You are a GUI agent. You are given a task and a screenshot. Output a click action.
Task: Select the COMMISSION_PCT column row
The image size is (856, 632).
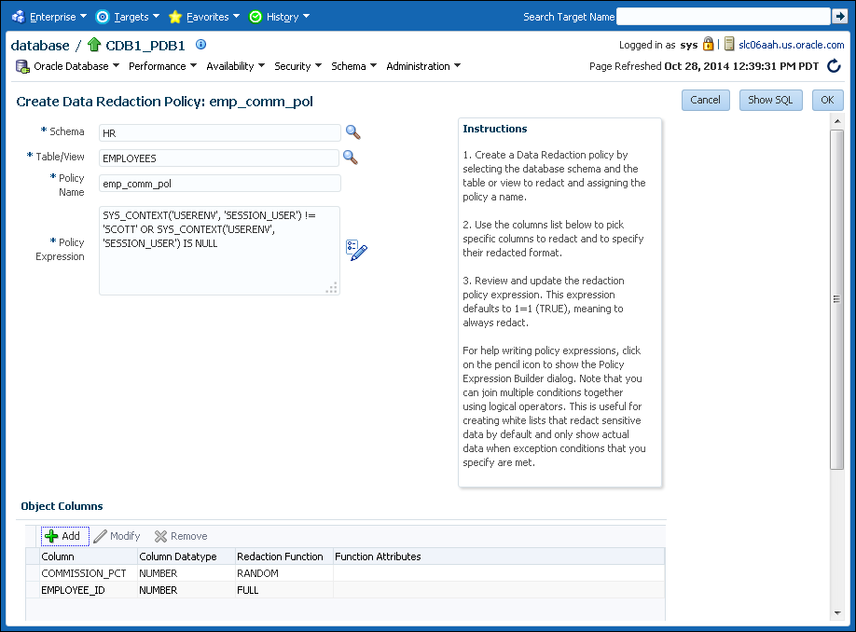point(345,573)
